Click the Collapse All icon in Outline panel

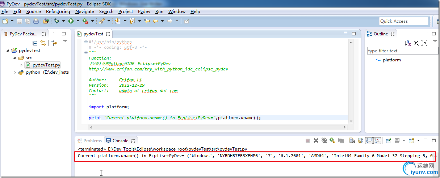coord(416,43)
